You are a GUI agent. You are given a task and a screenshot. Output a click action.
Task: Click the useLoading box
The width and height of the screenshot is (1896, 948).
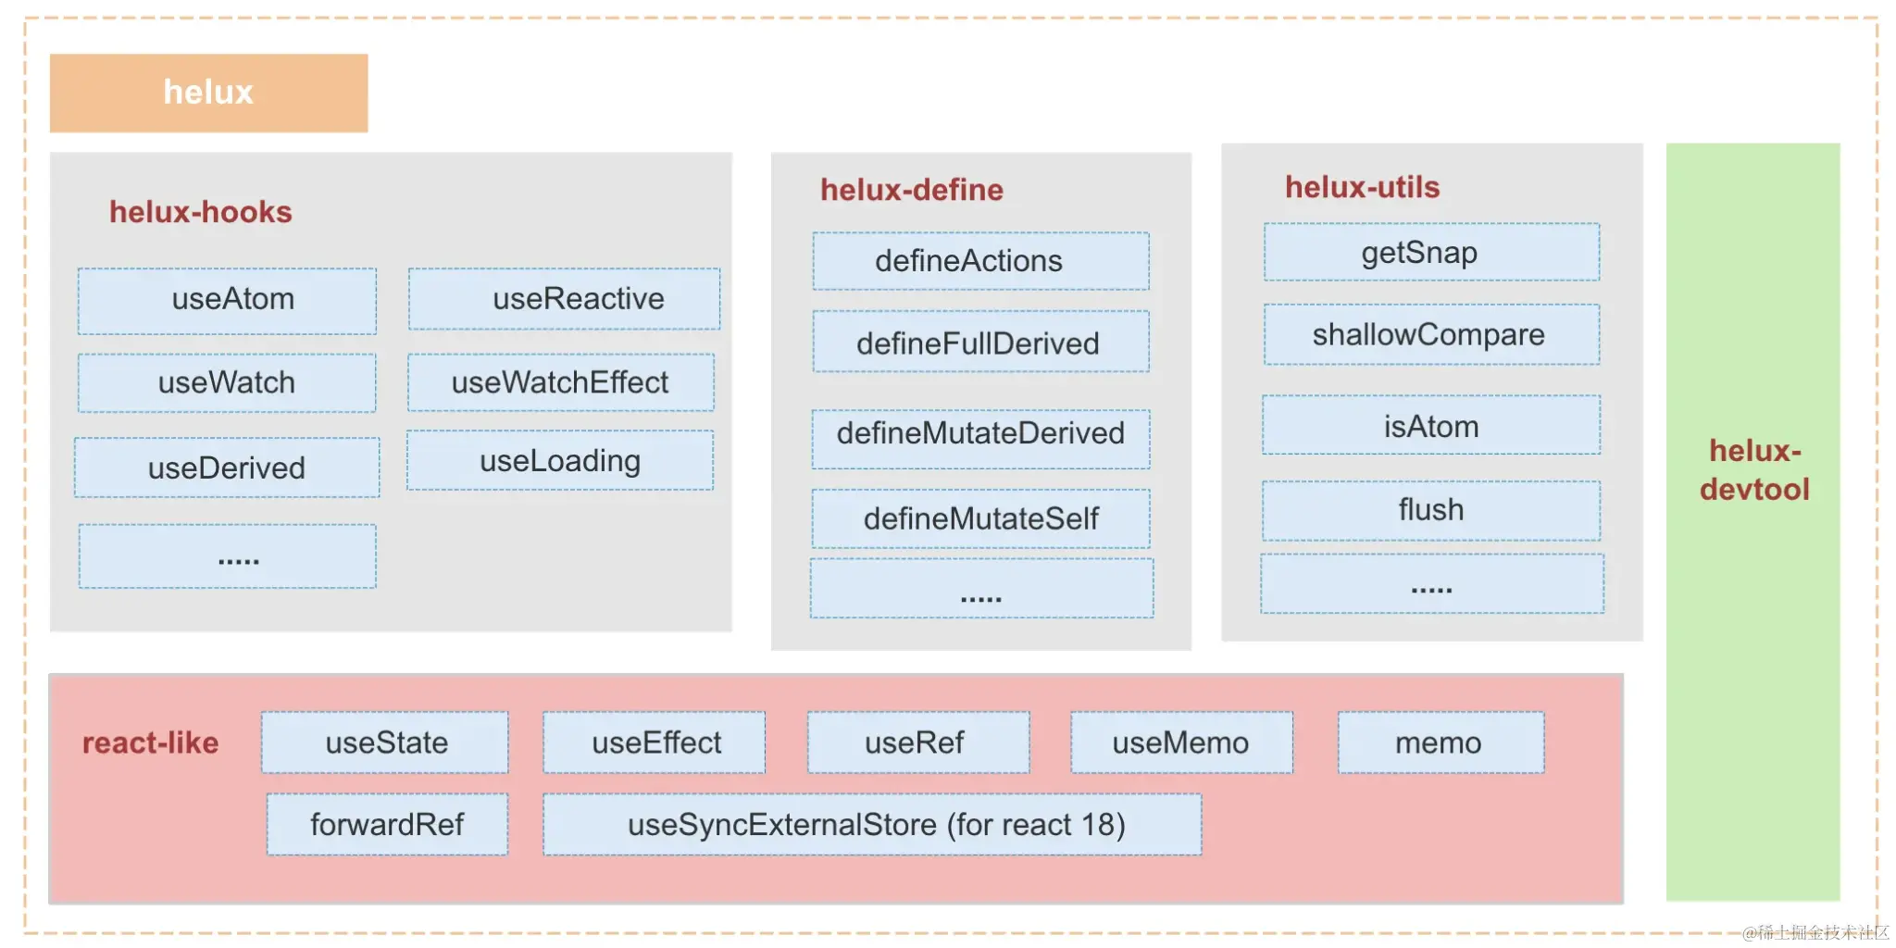pos(560,460)
